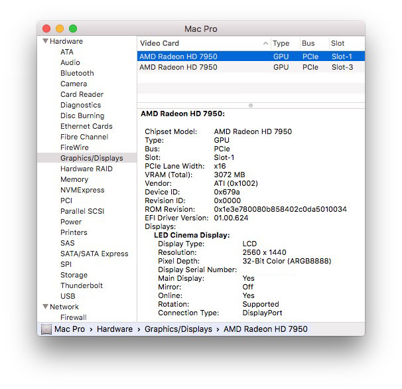
Task: Close the Mac Pro window with red button
Action: (x=46, y=29)
